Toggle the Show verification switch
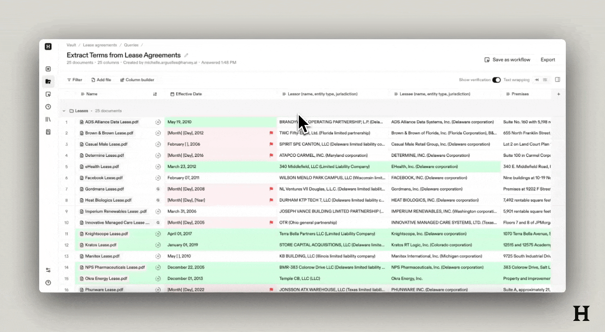 [x=496, y=80]
